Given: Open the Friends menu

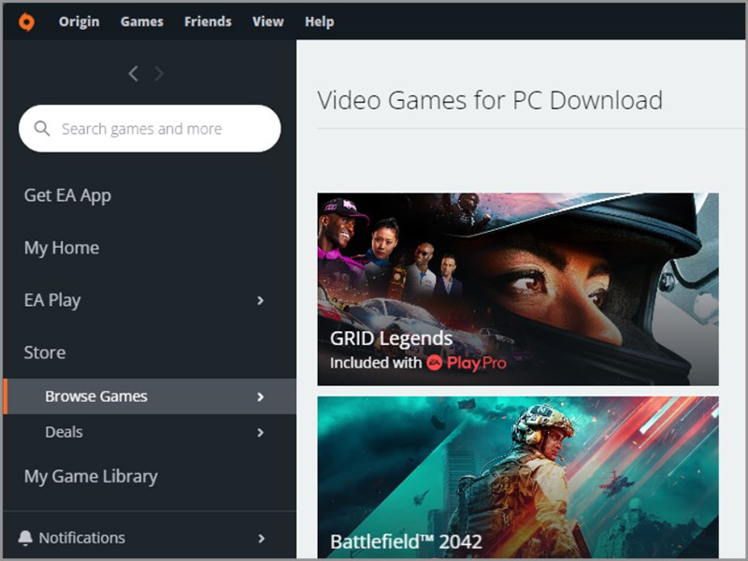Looking at the screenshot, I should coord(208,21).
